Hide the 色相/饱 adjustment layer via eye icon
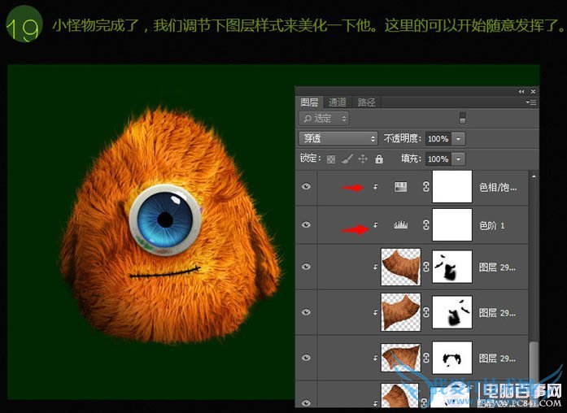The image size is (567, 413). (x=307, y=186)
